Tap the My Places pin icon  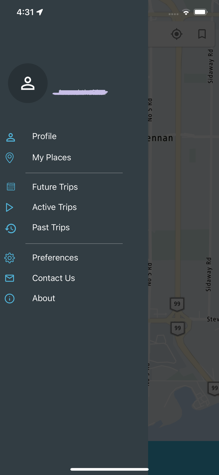point(10,158)
